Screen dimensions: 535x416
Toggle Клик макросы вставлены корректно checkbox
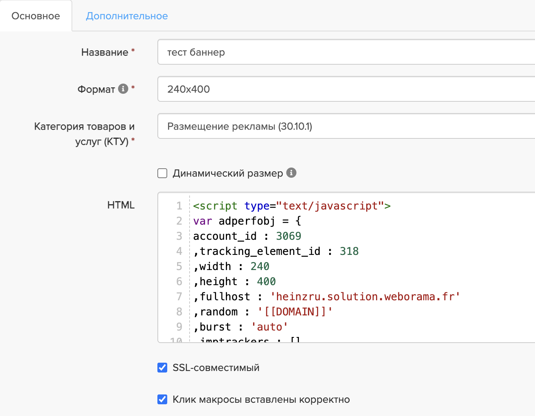162,399
